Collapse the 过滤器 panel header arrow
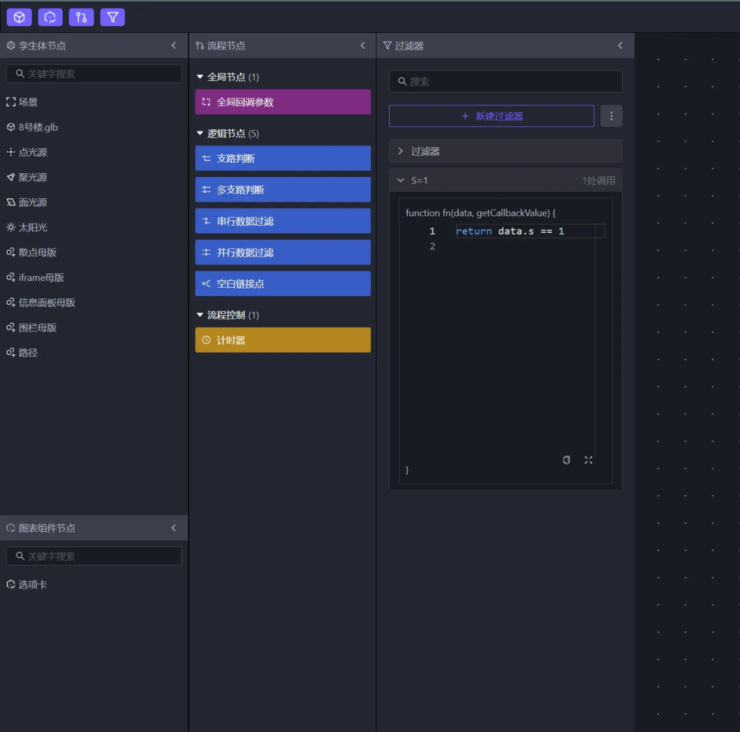This screenshot has width=740, height=732. 620,45
